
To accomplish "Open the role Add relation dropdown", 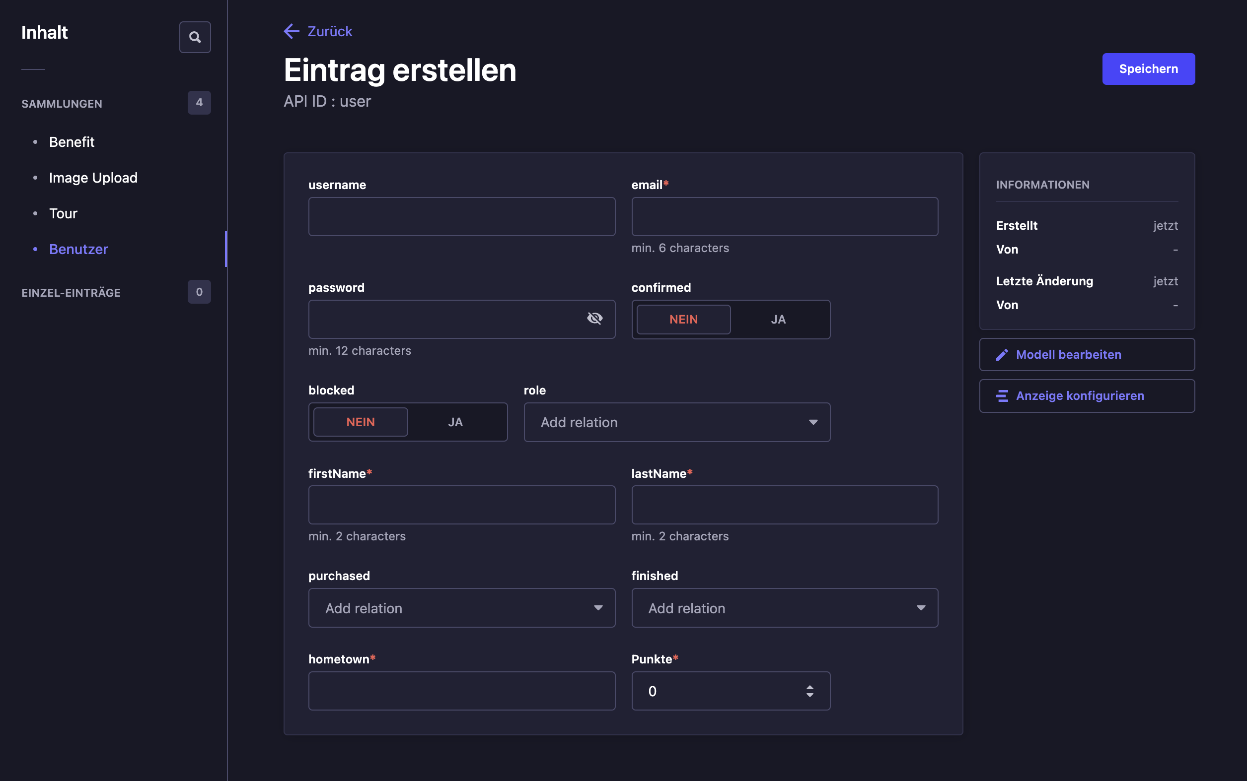I will (677, 423).
